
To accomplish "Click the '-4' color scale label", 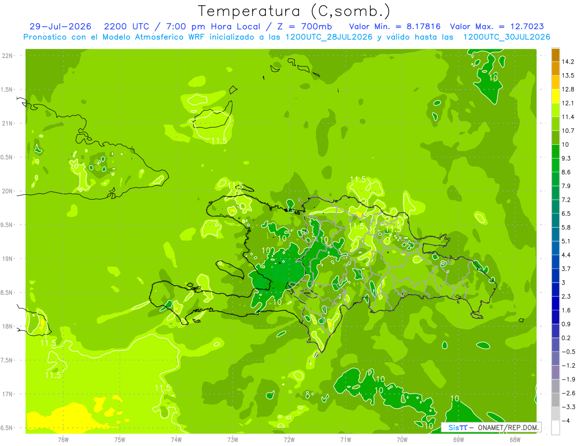I will (x=565, y=421).
